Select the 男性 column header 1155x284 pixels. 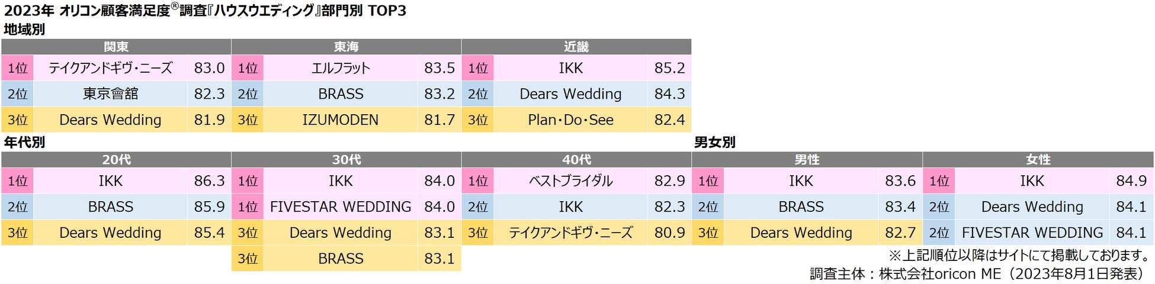807,160
